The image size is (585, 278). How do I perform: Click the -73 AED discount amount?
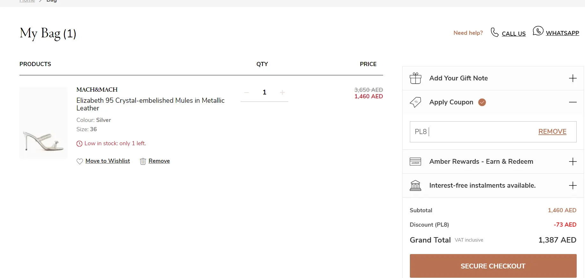(x=565, y=225)
